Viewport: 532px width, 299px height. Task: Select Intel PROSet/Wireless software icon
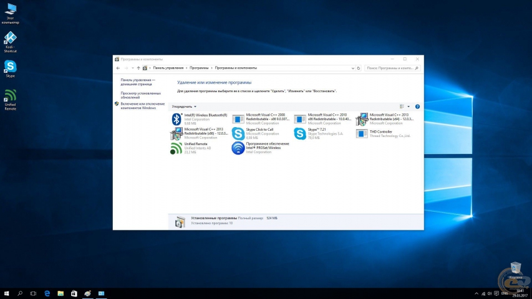click(x=238, y=148)
